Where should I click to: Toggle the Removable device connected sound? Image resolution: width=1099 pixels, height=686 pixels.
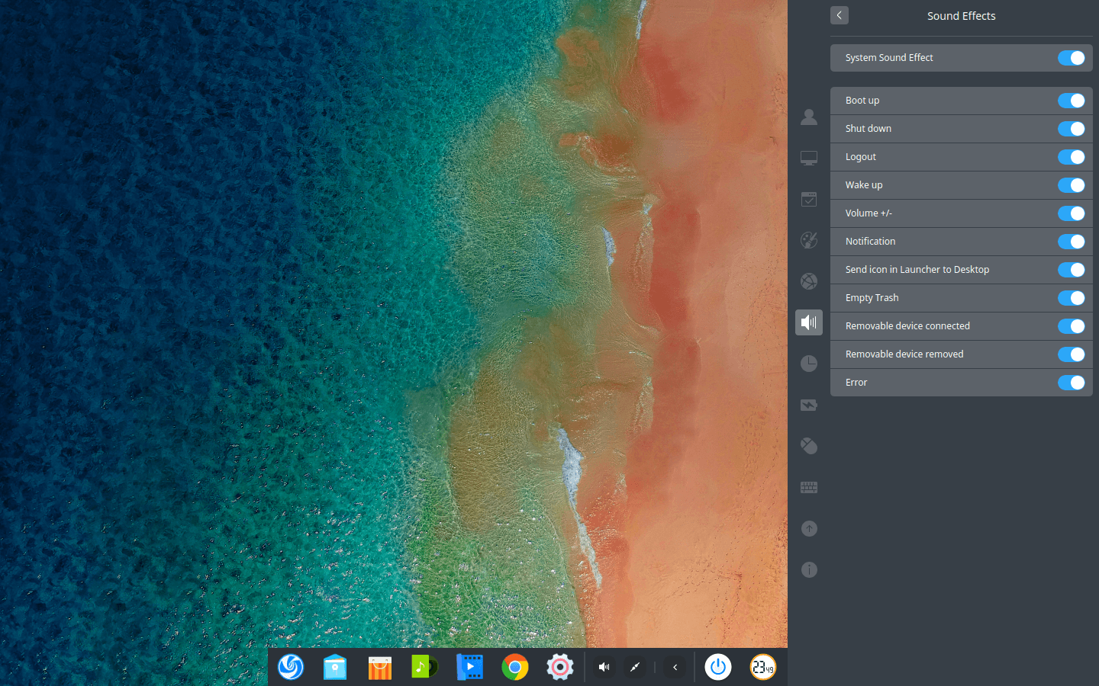tap(1072, 325)
